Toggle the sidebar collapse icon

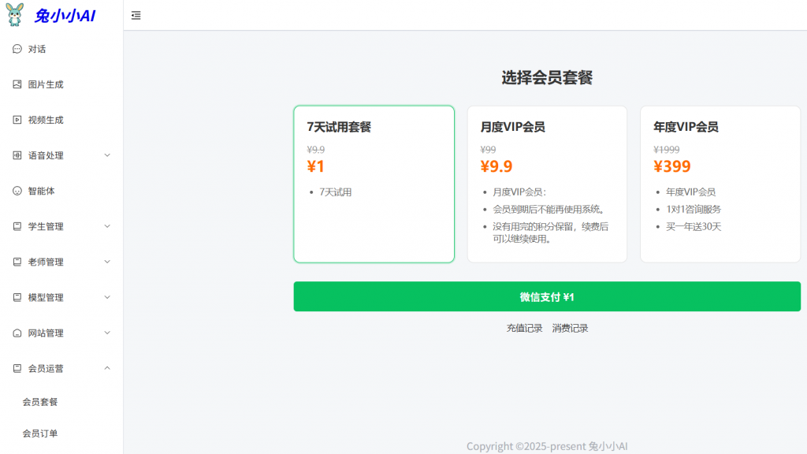[x=136, y=15]
